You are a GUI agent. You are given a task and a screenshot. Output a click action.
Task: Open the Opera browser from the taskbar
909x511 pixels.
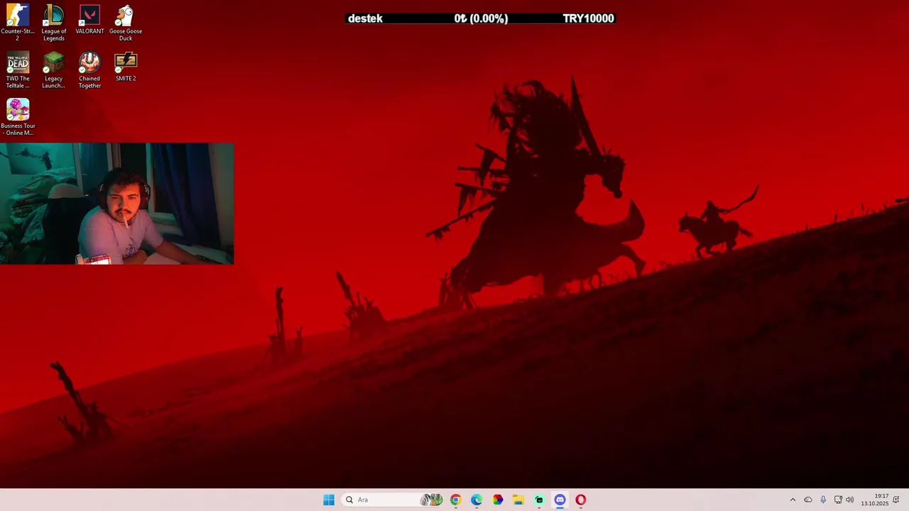[581, 500]
